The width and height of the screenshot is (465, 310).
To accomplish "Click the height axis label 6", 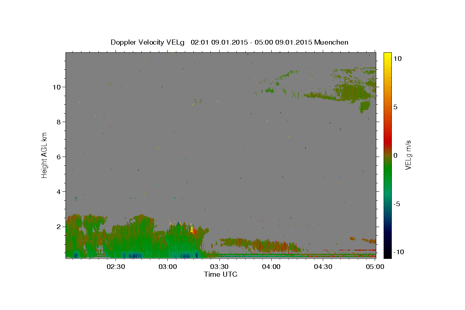I will tap(59, 157).
